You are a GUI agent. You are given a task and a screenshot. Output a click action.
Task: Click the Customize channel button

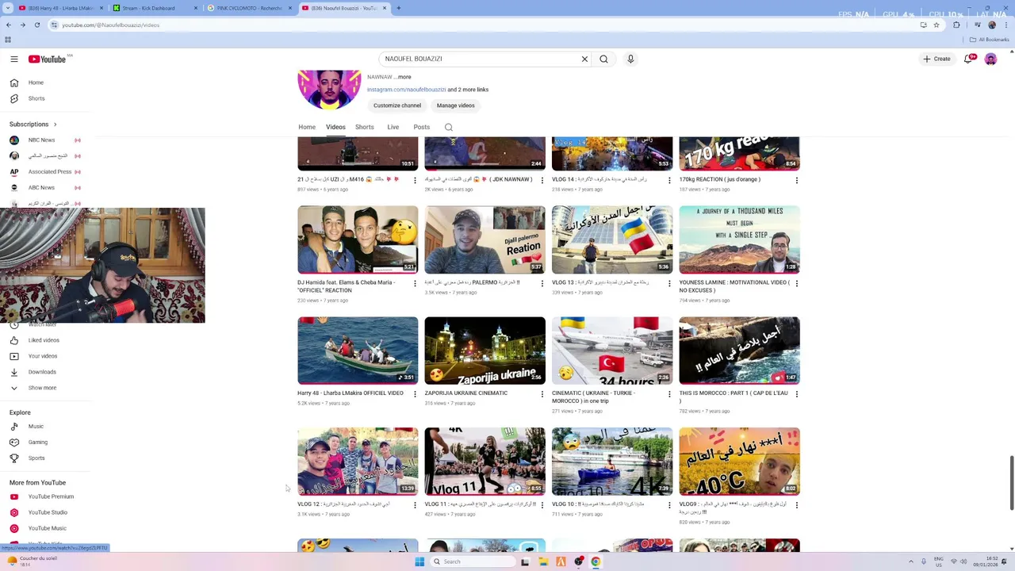tap(397, 105)
